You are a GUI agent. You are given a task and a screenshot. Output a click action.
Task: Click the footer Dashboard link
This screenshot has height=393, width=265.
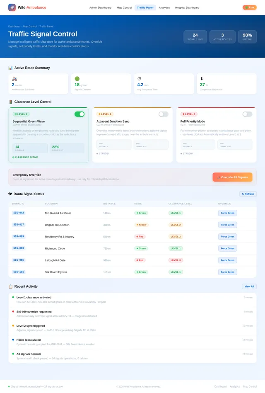pyautogui.click(x=220, y=386)
